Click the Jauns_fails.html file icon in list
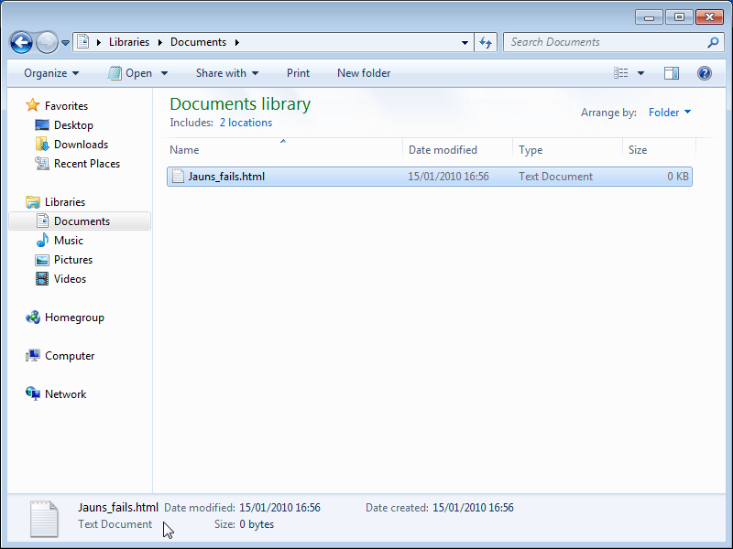The width and height of the screenshot is (733, 549). click(178, 176)
